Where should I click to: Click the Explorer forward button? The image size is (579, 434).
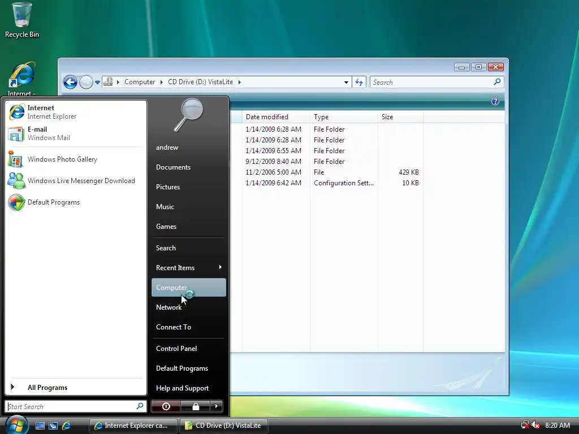pos(86,82)
